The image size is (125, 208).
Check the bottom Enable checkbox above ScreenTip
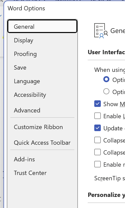[x=98, y=164]
